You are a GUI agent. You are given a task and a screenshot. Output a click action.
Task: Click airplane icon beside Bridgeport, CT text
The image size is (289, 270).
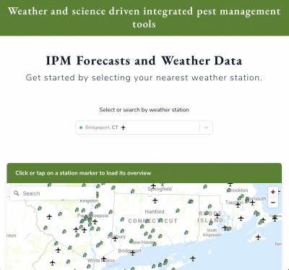(x=124, y=127)
